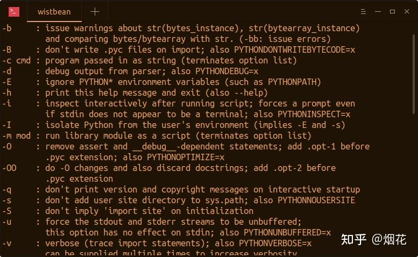The image size is (418, 257).
Task: Click the PYTHONUNBUFFERED=x text
Action: click(x=287, y=232)
